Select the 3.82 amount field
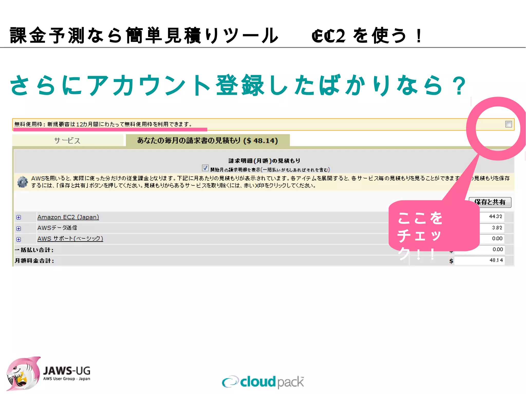Viewport: 526px width, 394px height. [492, 228]
